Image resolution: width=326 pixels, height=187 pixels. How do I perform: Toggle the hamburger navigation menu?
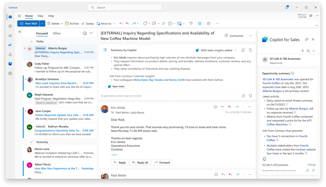(19, 16)
